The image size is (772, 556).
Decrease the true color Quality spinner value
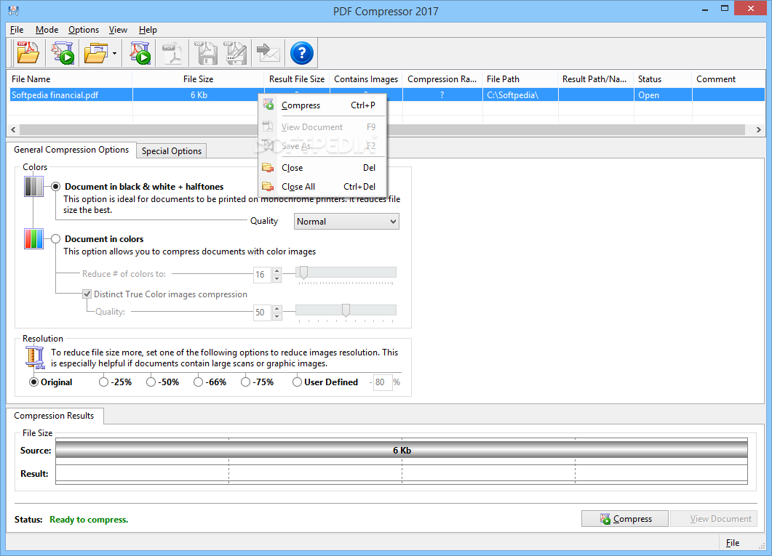[276, 316]
